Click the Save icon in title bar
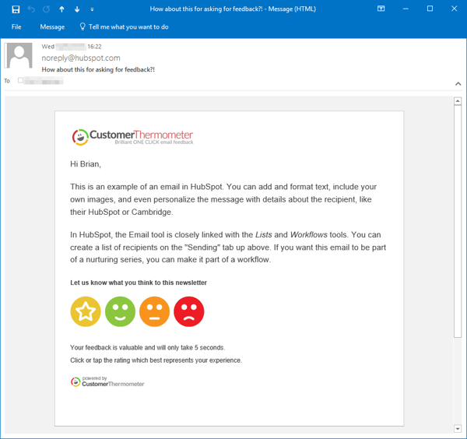 pos(16,9)
